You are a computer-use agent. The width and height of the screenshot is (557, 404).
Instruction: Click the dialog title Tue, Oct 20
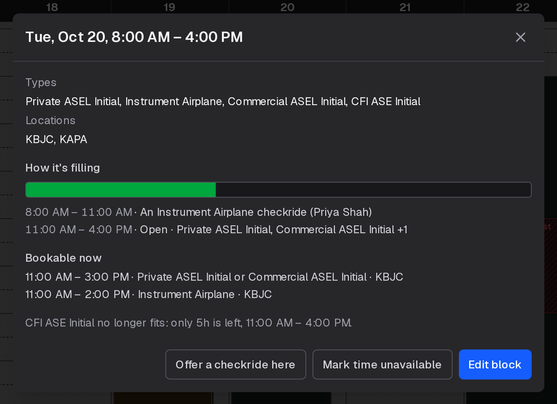pos(134,37)
